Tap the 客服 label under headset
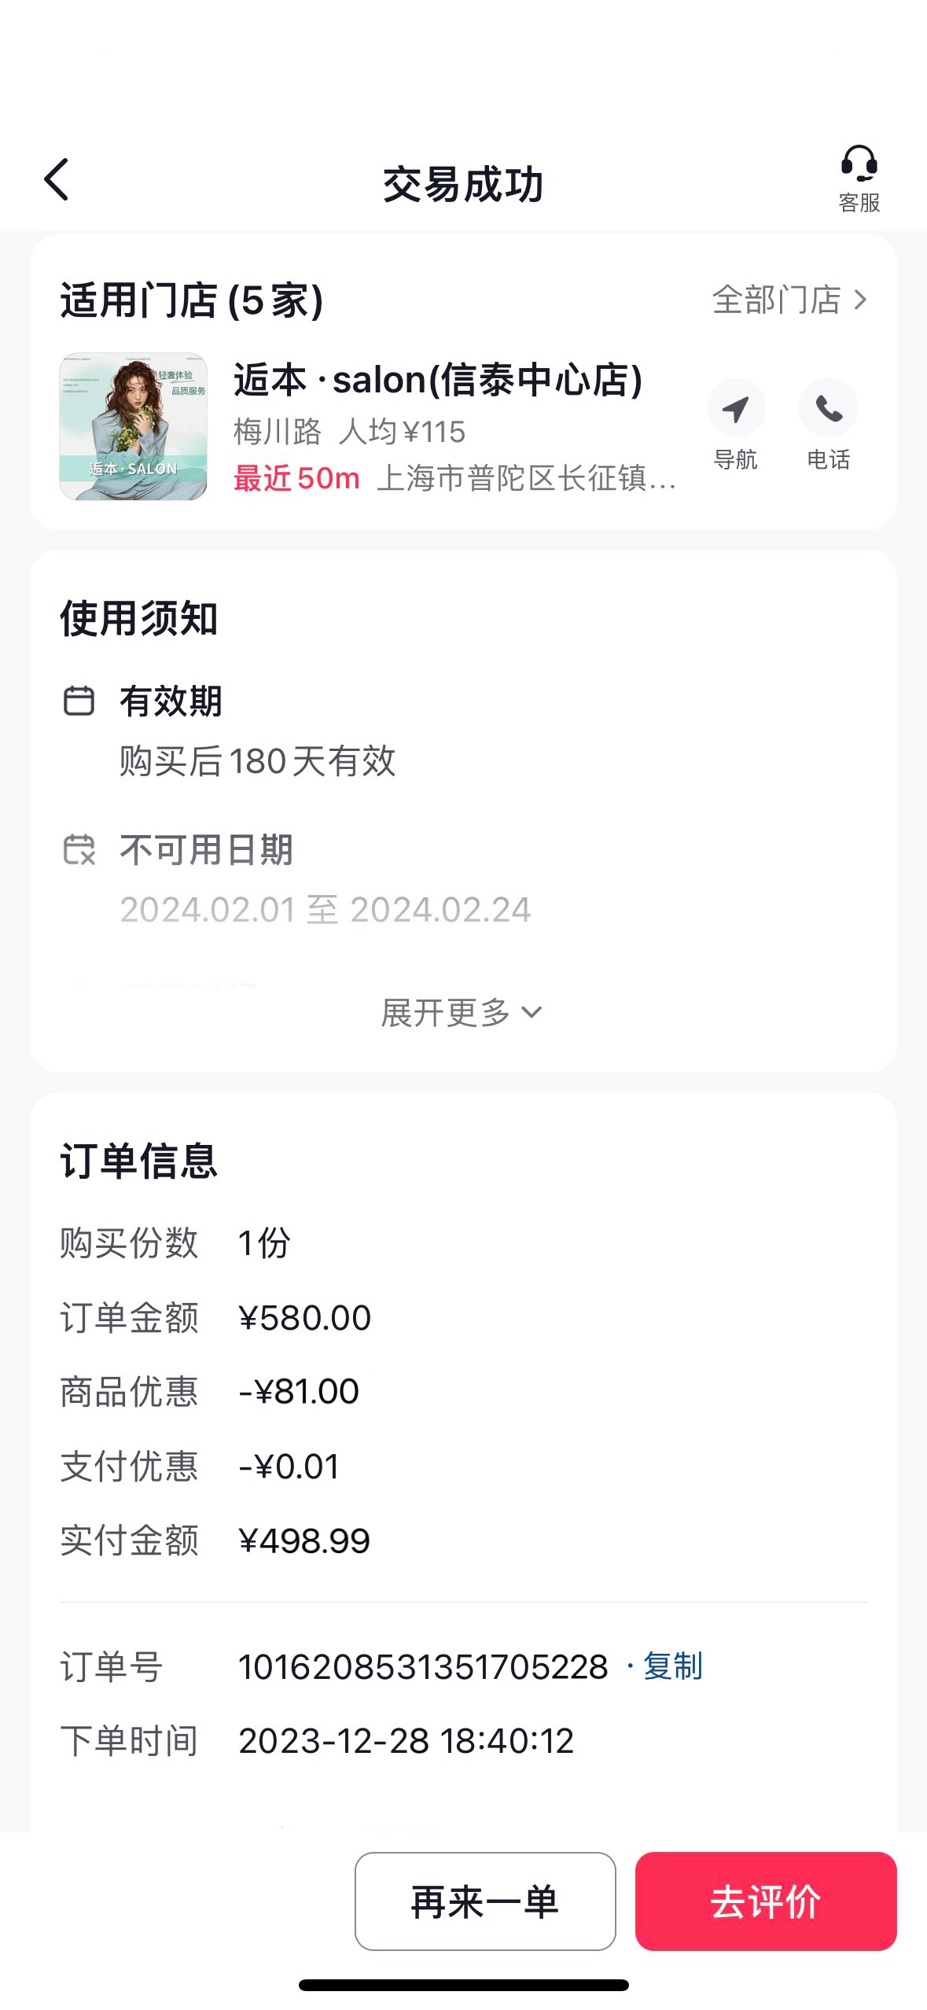The image size is (927, 2010). pos(859,203)
